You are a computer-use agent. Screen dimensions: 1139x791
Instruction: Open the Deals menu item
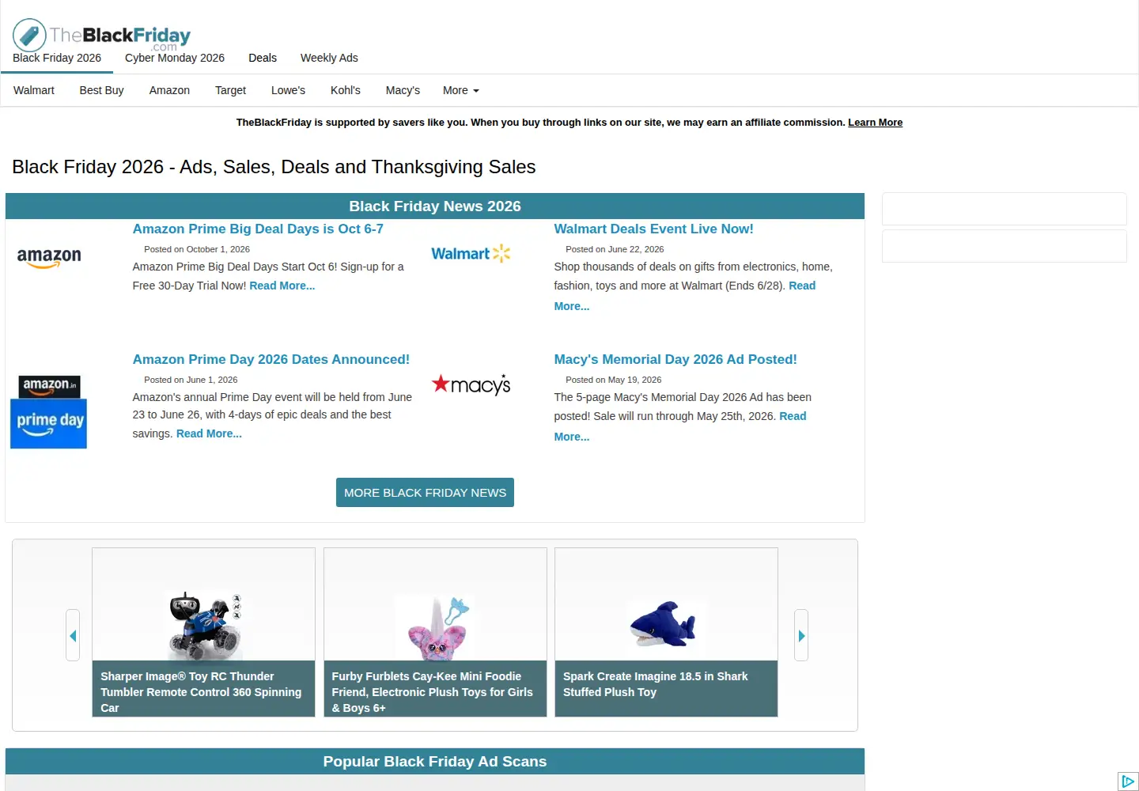click(x=263, y=58)
